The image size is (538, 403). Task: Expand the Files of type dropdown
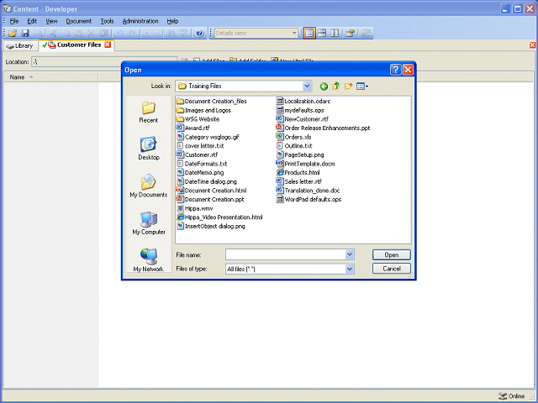pyautogui.click(x=350, y=269)
